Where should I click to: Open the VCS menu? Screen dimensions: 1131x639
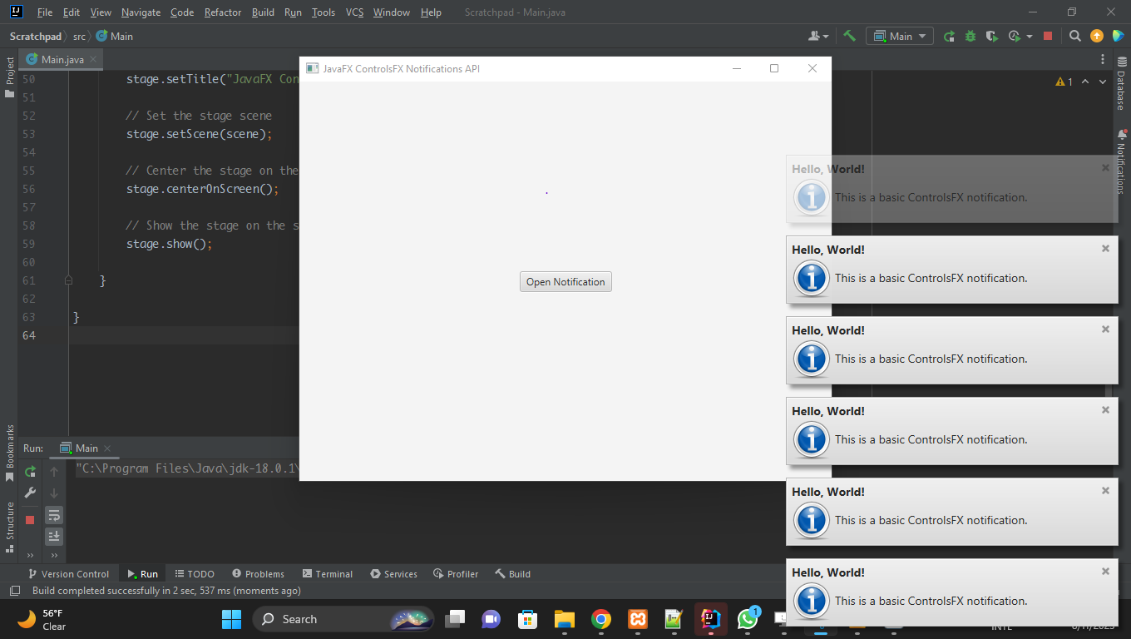point(354,12)
